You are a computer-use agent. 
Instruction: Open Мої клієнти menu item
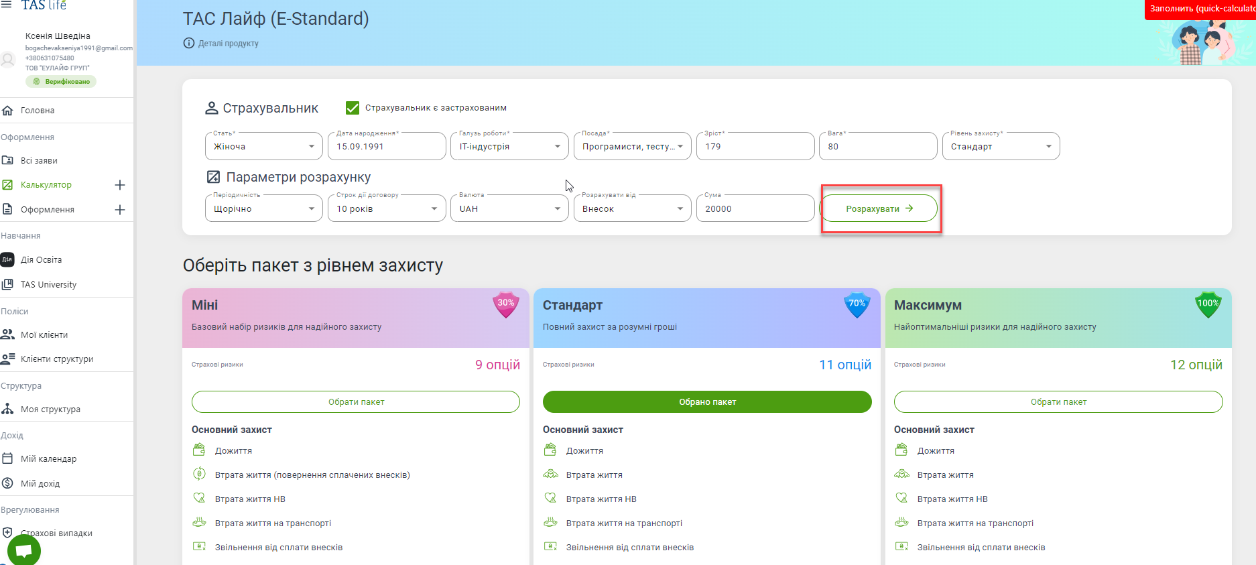(44, 335)
